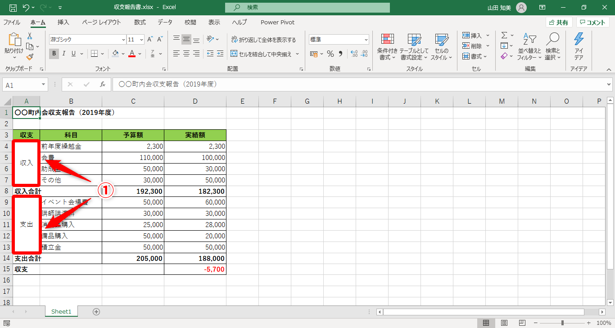
Task: Activate the Format Painter brush
Action: tap(30, 57)
